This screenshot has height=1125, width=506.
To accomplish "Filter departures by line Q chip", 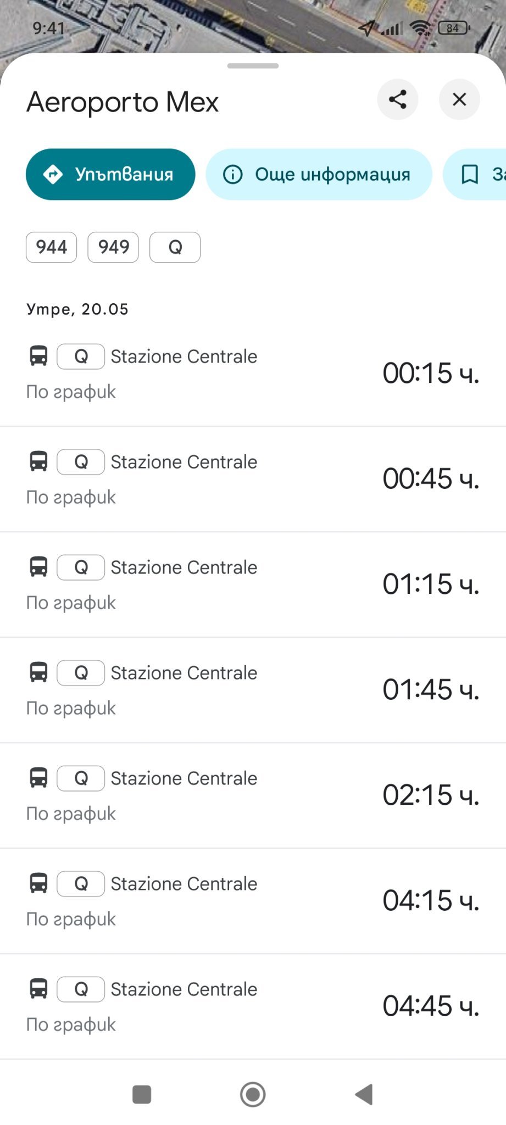I will point(175,247).
